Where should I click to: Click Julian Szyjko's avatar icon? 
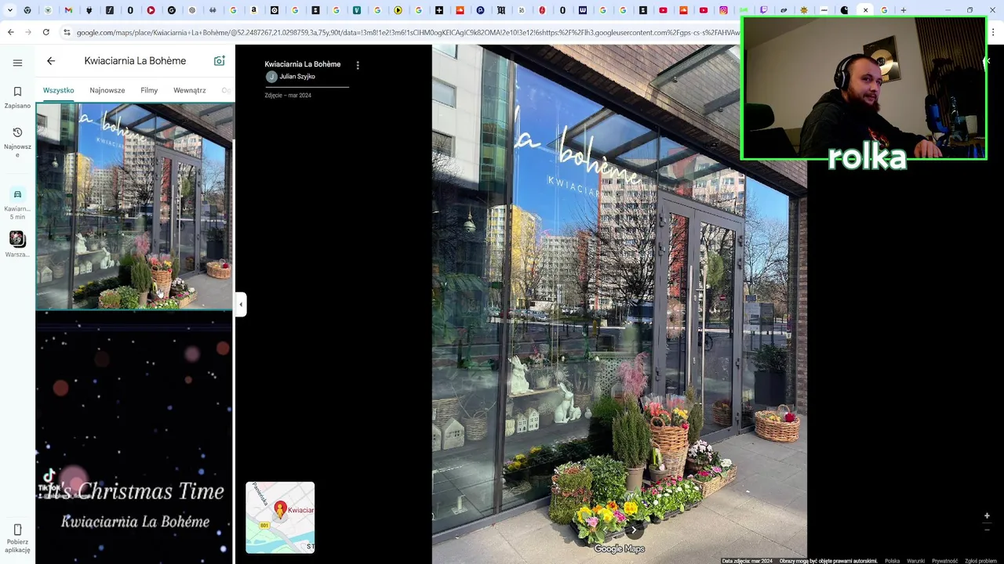tap(271, 77)
